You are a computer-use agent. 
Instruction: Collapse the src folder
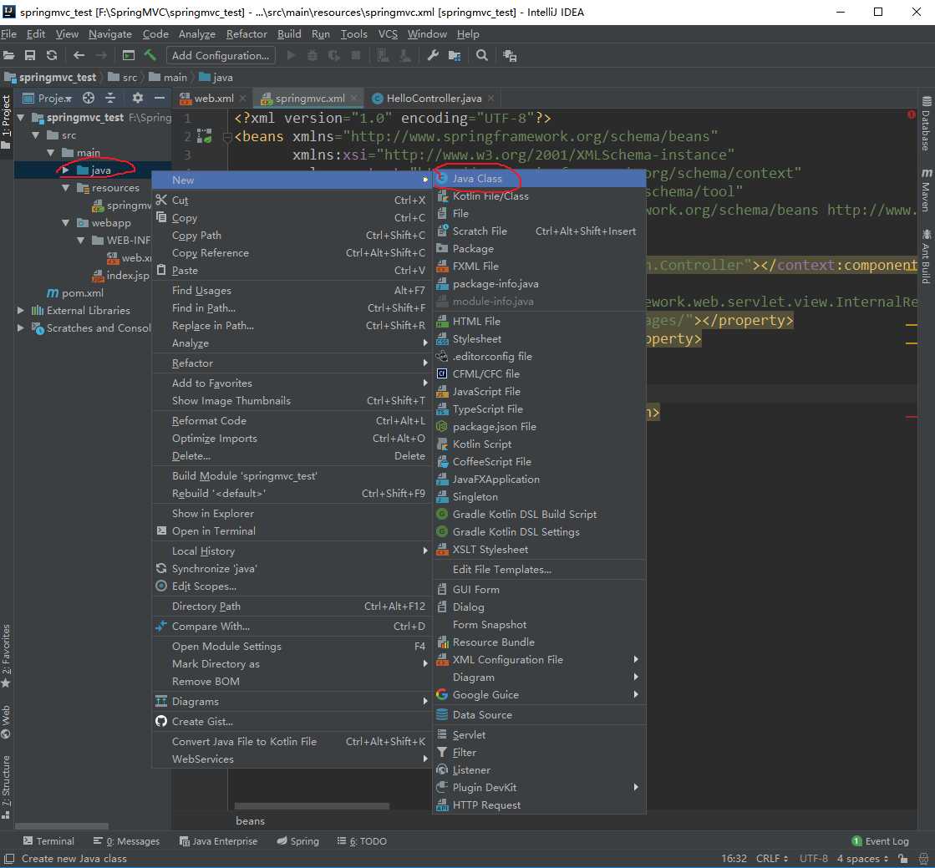coord(36,135)
